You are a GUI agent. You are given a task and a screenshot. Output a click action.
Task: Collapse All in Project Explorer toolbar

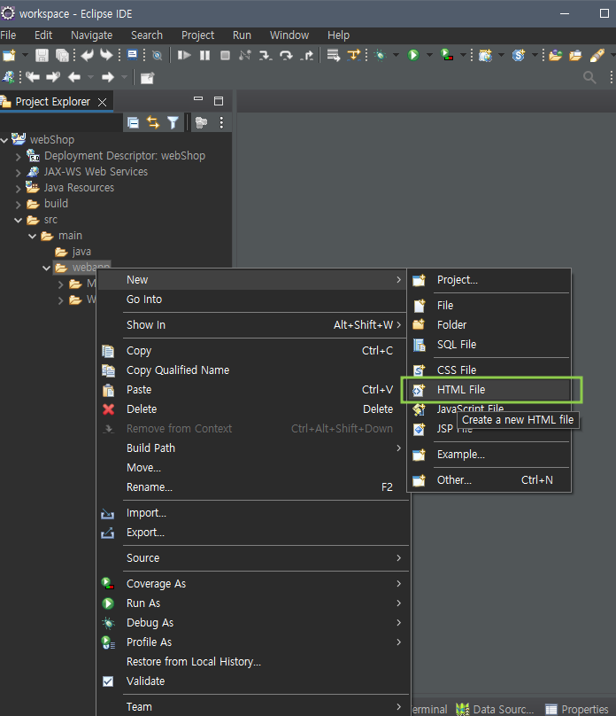pyautogui.click(x=133, y=122)
